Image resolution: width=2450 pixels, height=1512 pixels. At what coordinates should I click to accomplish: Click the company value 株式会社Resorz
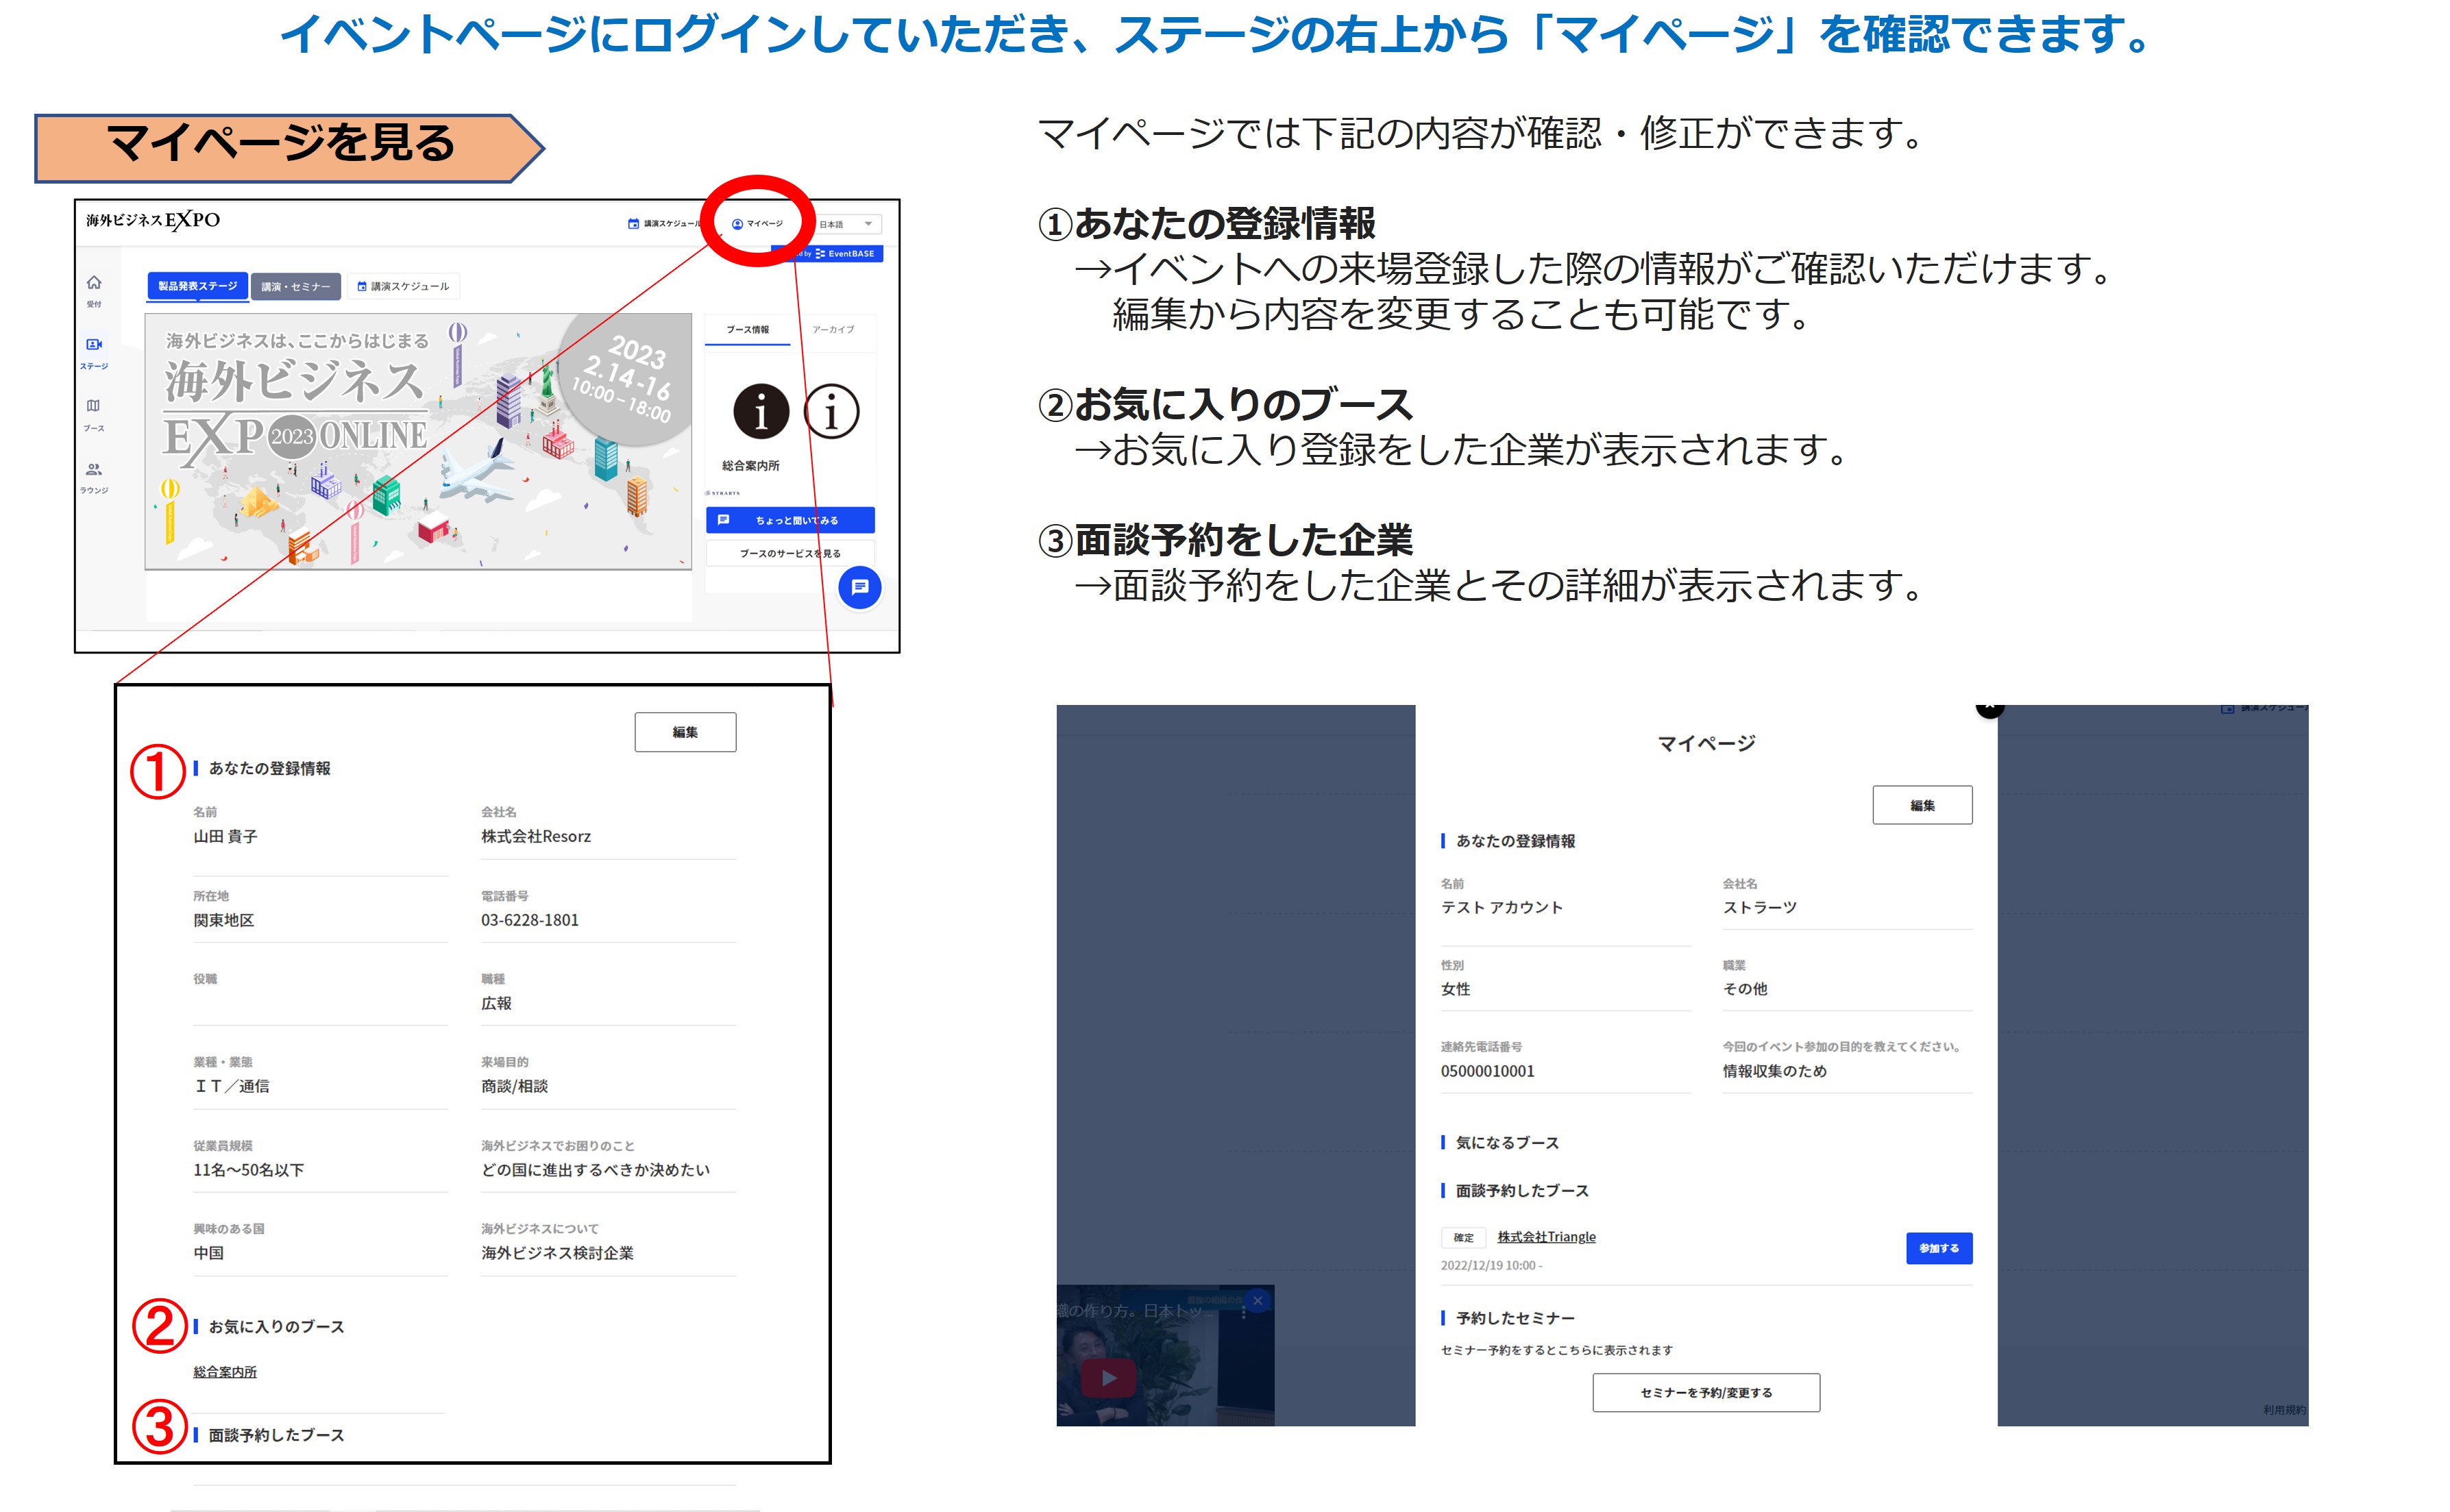tap(536, 836)
